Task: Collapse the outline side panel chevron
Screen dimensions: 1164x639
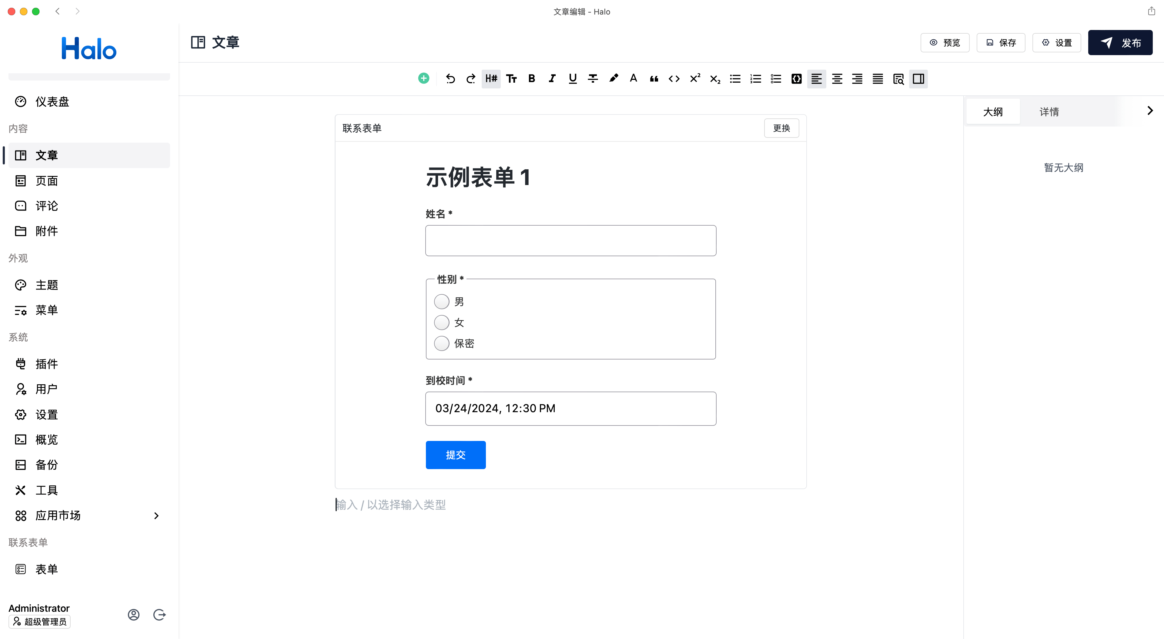Action: coord(1150,111)
